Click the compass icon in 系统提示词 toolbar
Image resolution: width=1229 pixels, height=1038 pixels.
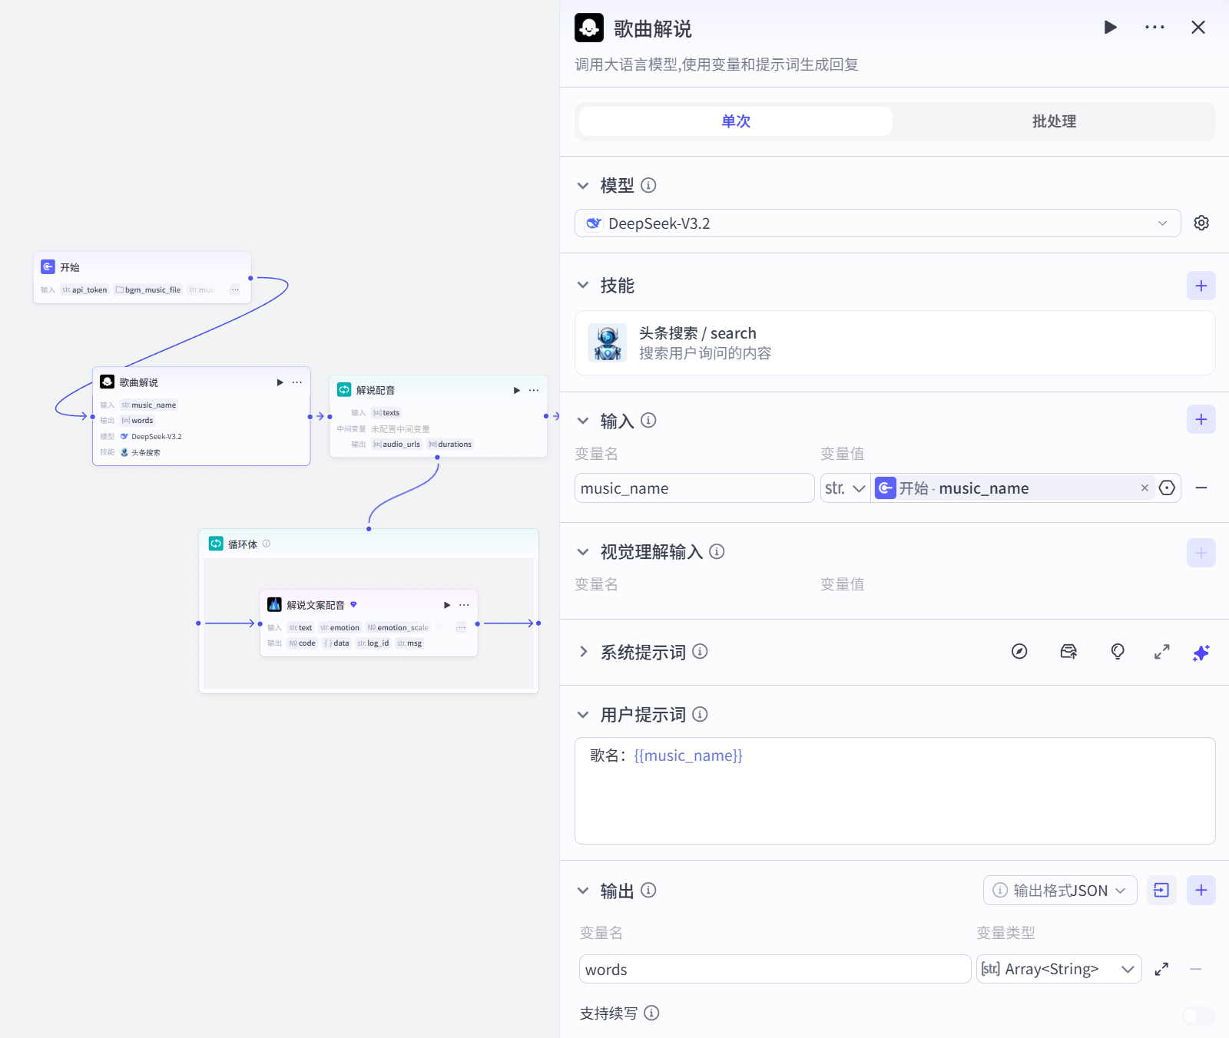(x=1019, y=652)
